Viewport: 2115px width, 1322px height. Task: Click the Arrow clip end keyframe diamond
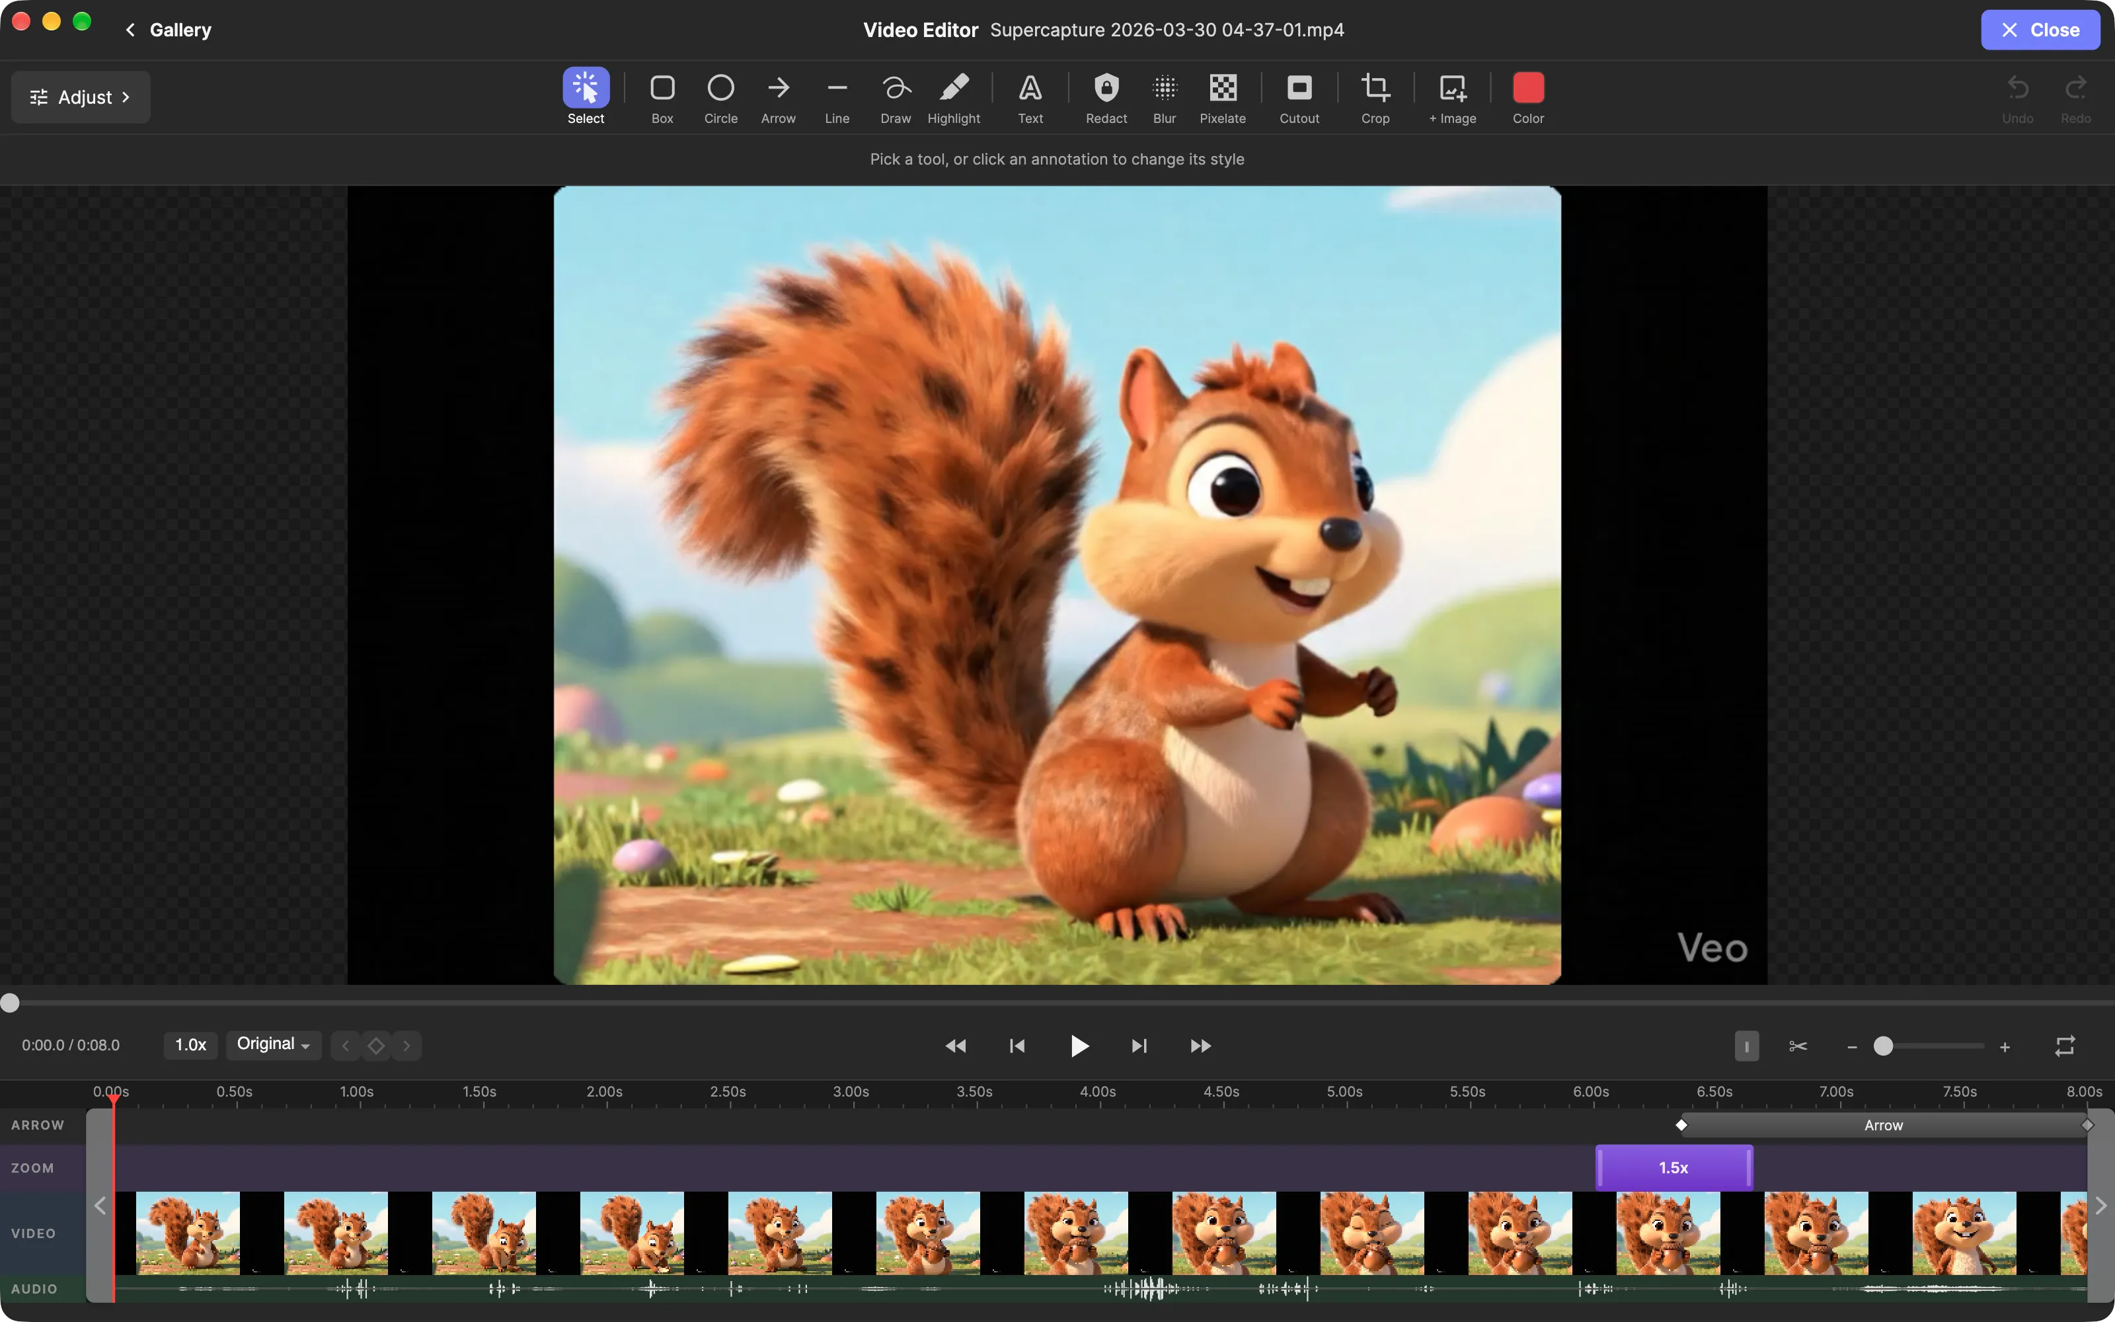(2087, 1125)
